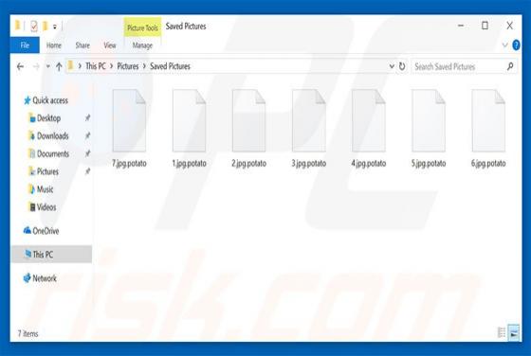Switch to the large icons view layout
This screenshot has width=531, height=356.
point(514,332)
